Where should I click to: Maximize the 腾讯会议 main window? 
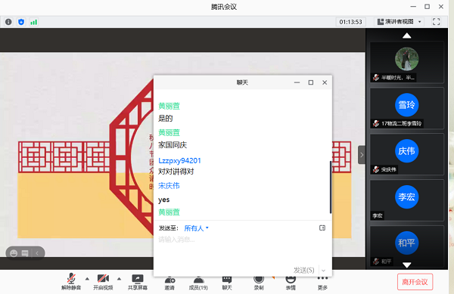[427, 6]
